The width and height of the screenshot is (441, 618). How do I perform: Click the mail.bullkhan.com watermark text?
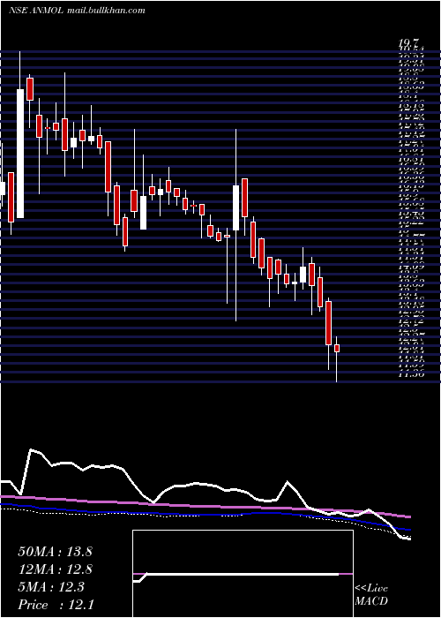pos(105,11)
